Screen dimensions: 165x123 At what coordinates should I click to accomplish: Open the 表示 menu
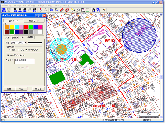(x=41, y=5)
